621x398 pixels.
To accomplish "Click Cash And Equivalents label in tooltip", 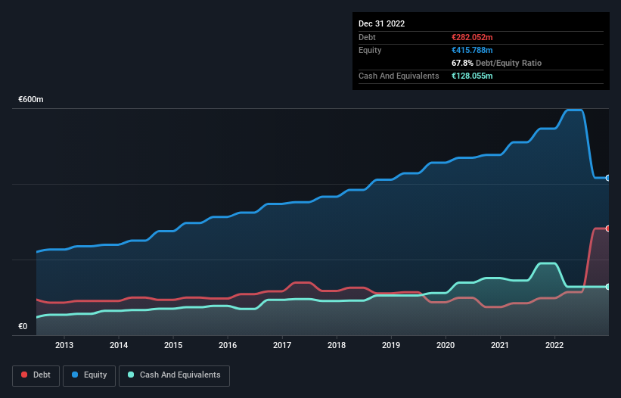I will tap(399, 76).
